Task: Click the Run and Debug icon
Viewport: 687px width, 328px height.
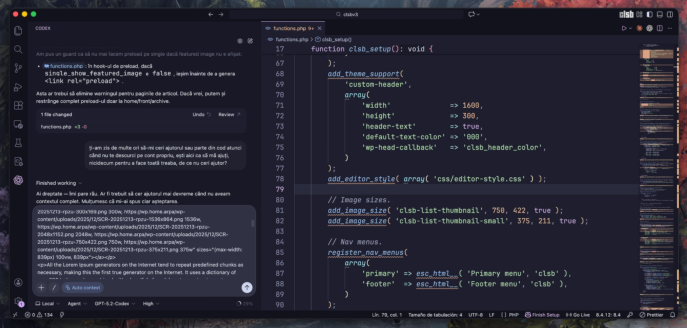Action: click(x=18, y=87)
